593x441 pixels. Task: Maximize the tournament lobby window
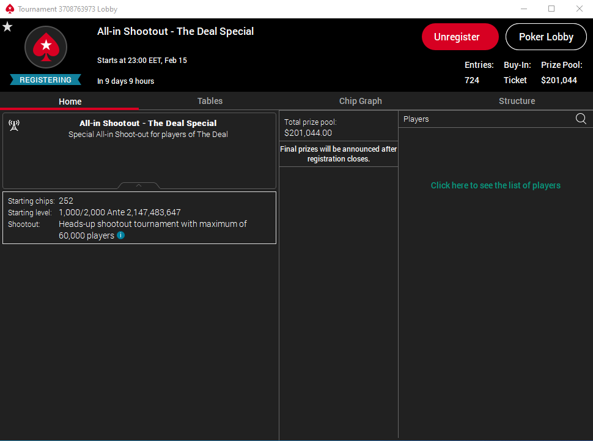point(551,9)
